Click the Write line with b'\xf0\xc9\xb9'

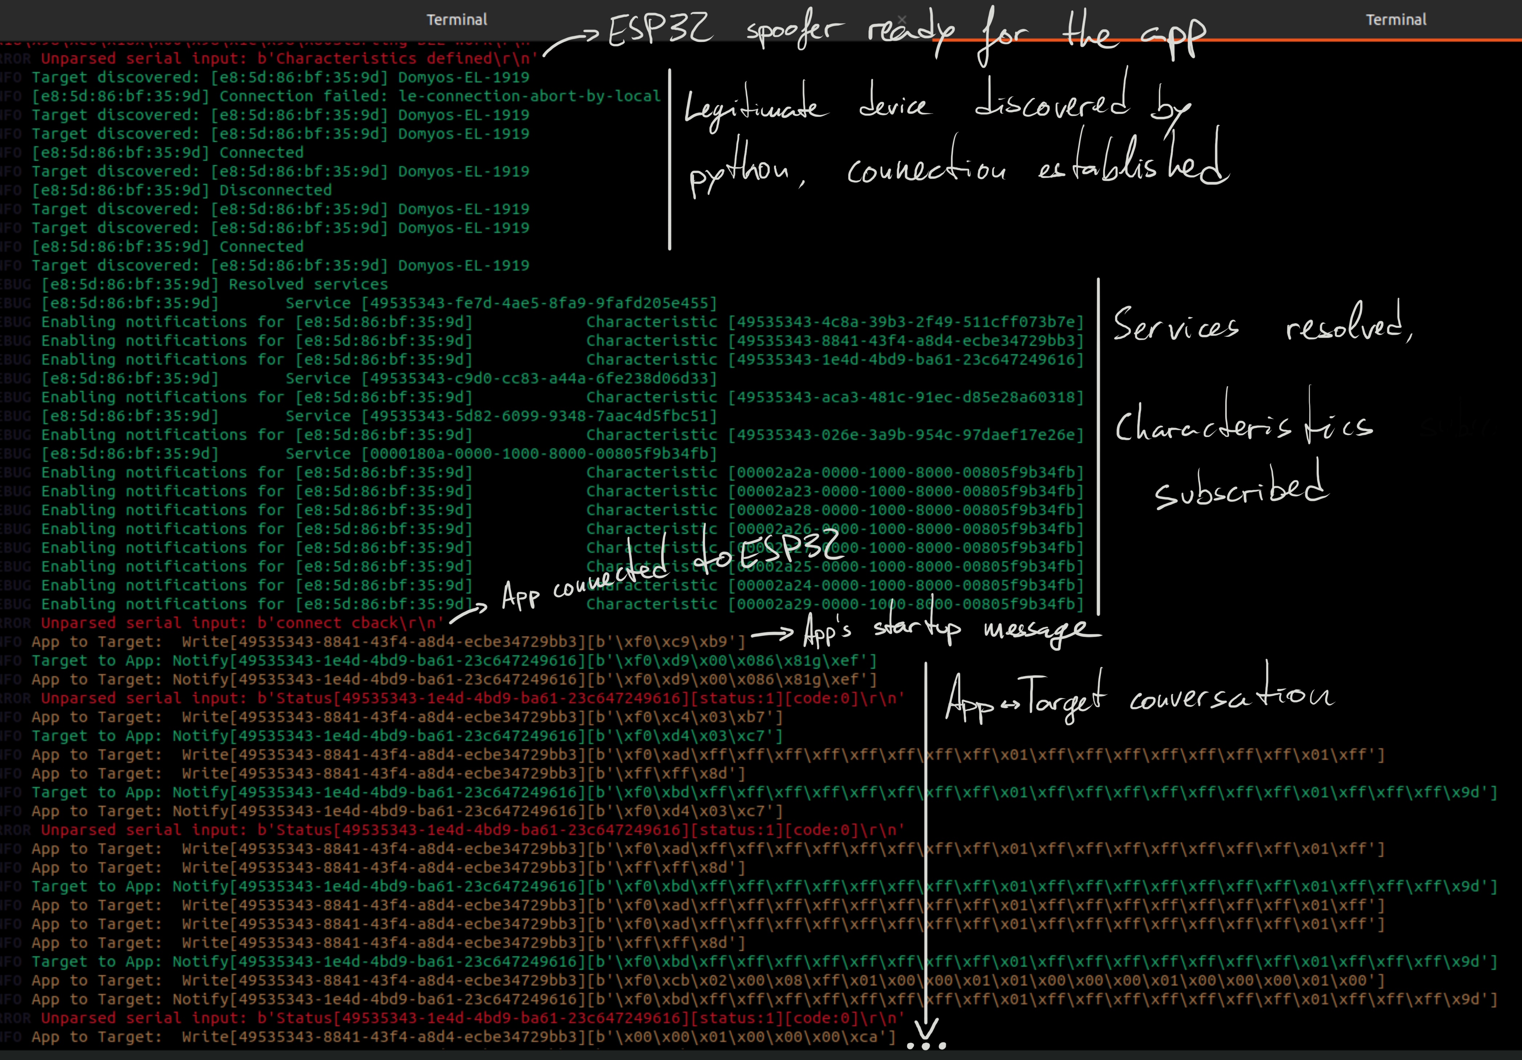[x=373, y=642]
